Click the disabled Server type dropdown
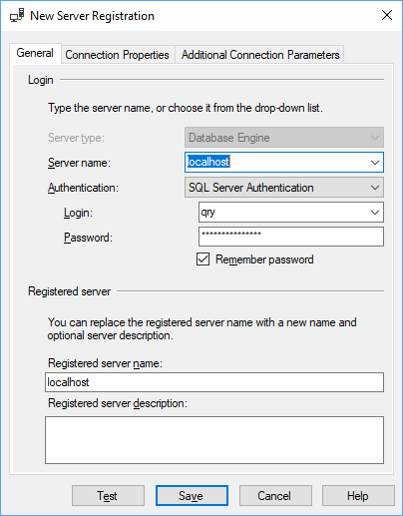The height and width of the screenshot is (516, 403). point(284,137)
